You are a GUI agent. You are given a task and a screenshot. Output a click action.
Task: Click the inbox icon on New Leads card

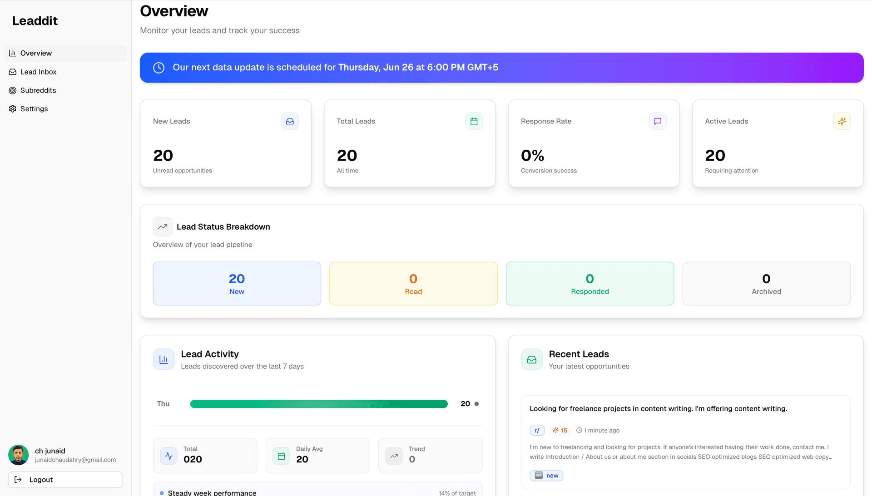point(290,121)
